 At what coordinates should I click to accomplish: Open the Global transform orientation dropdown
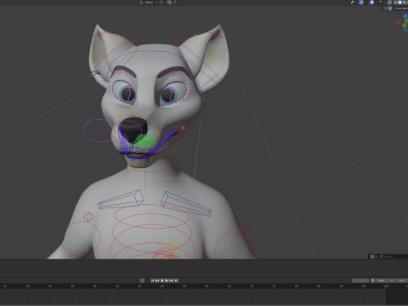tap(149, 3)
